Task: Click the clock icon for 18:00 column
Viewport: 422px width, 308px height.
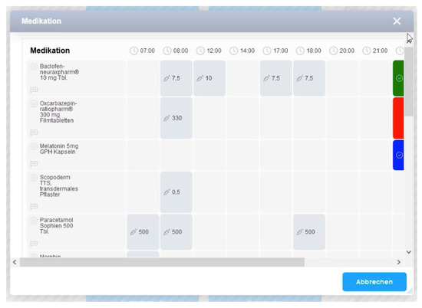Action: tap(300, 51)
